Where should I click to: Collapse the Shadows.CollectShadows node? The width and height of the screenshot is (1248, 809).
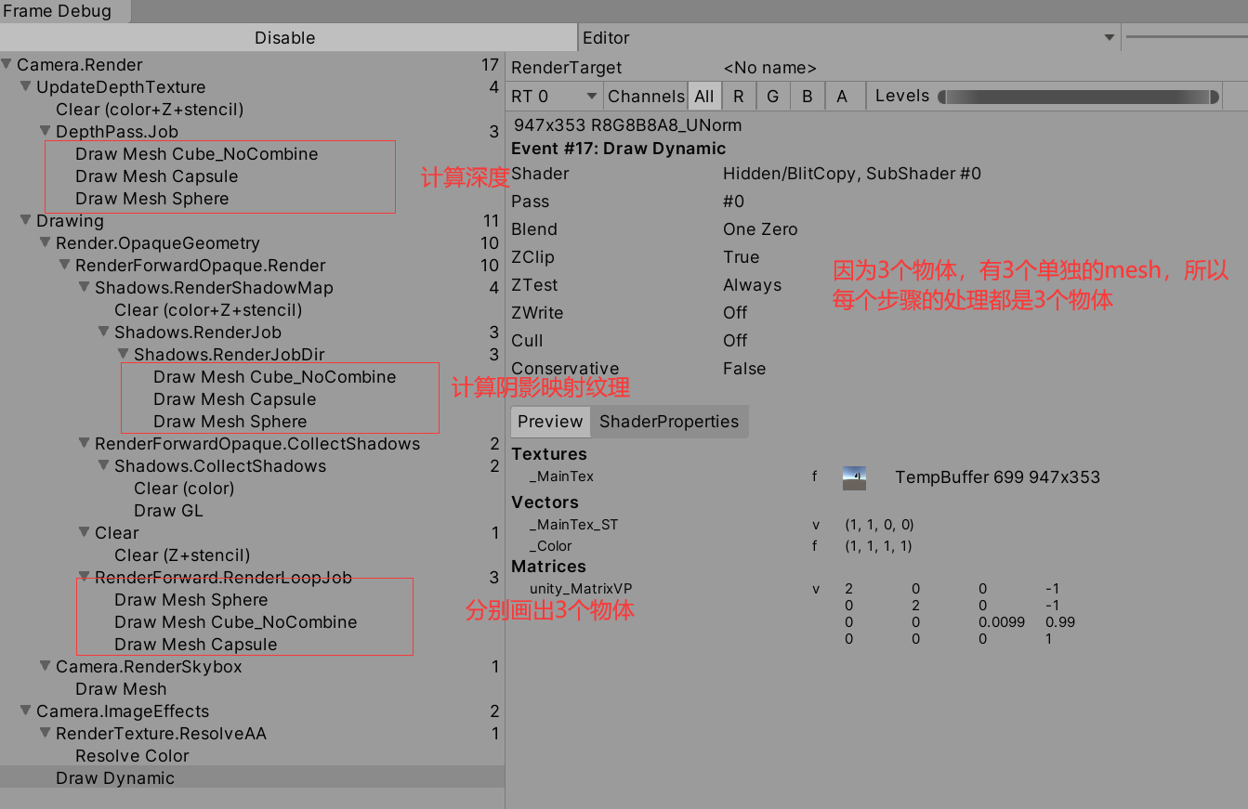[105, 466]
